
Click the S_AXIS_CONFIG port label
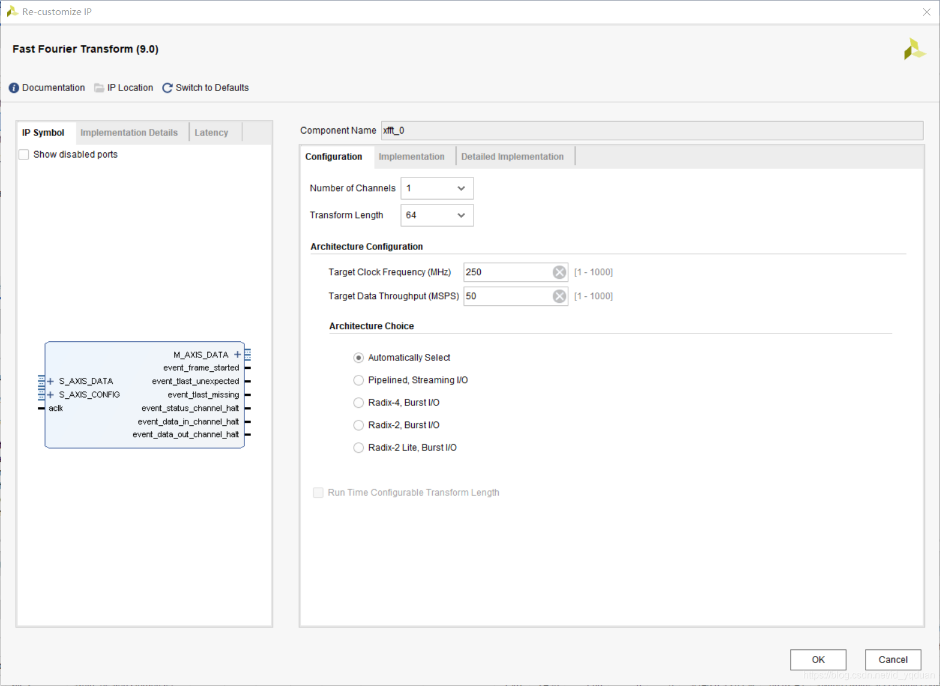[x=89, y=395]
